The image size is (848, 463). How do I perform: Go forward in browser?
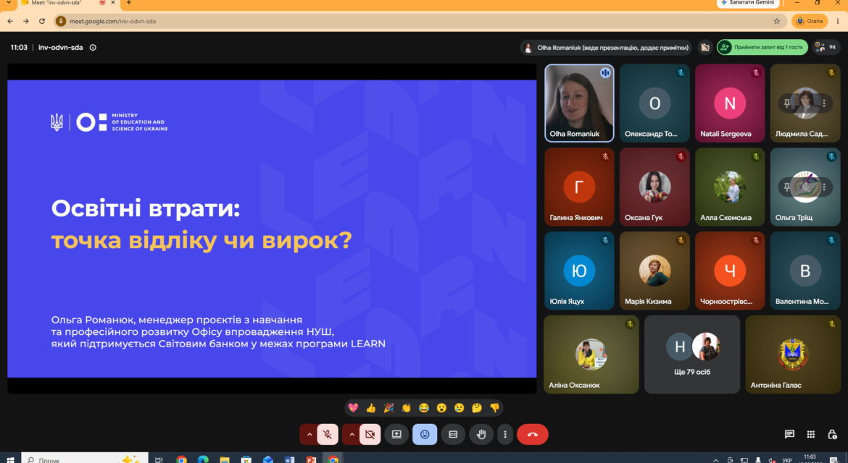26,21
